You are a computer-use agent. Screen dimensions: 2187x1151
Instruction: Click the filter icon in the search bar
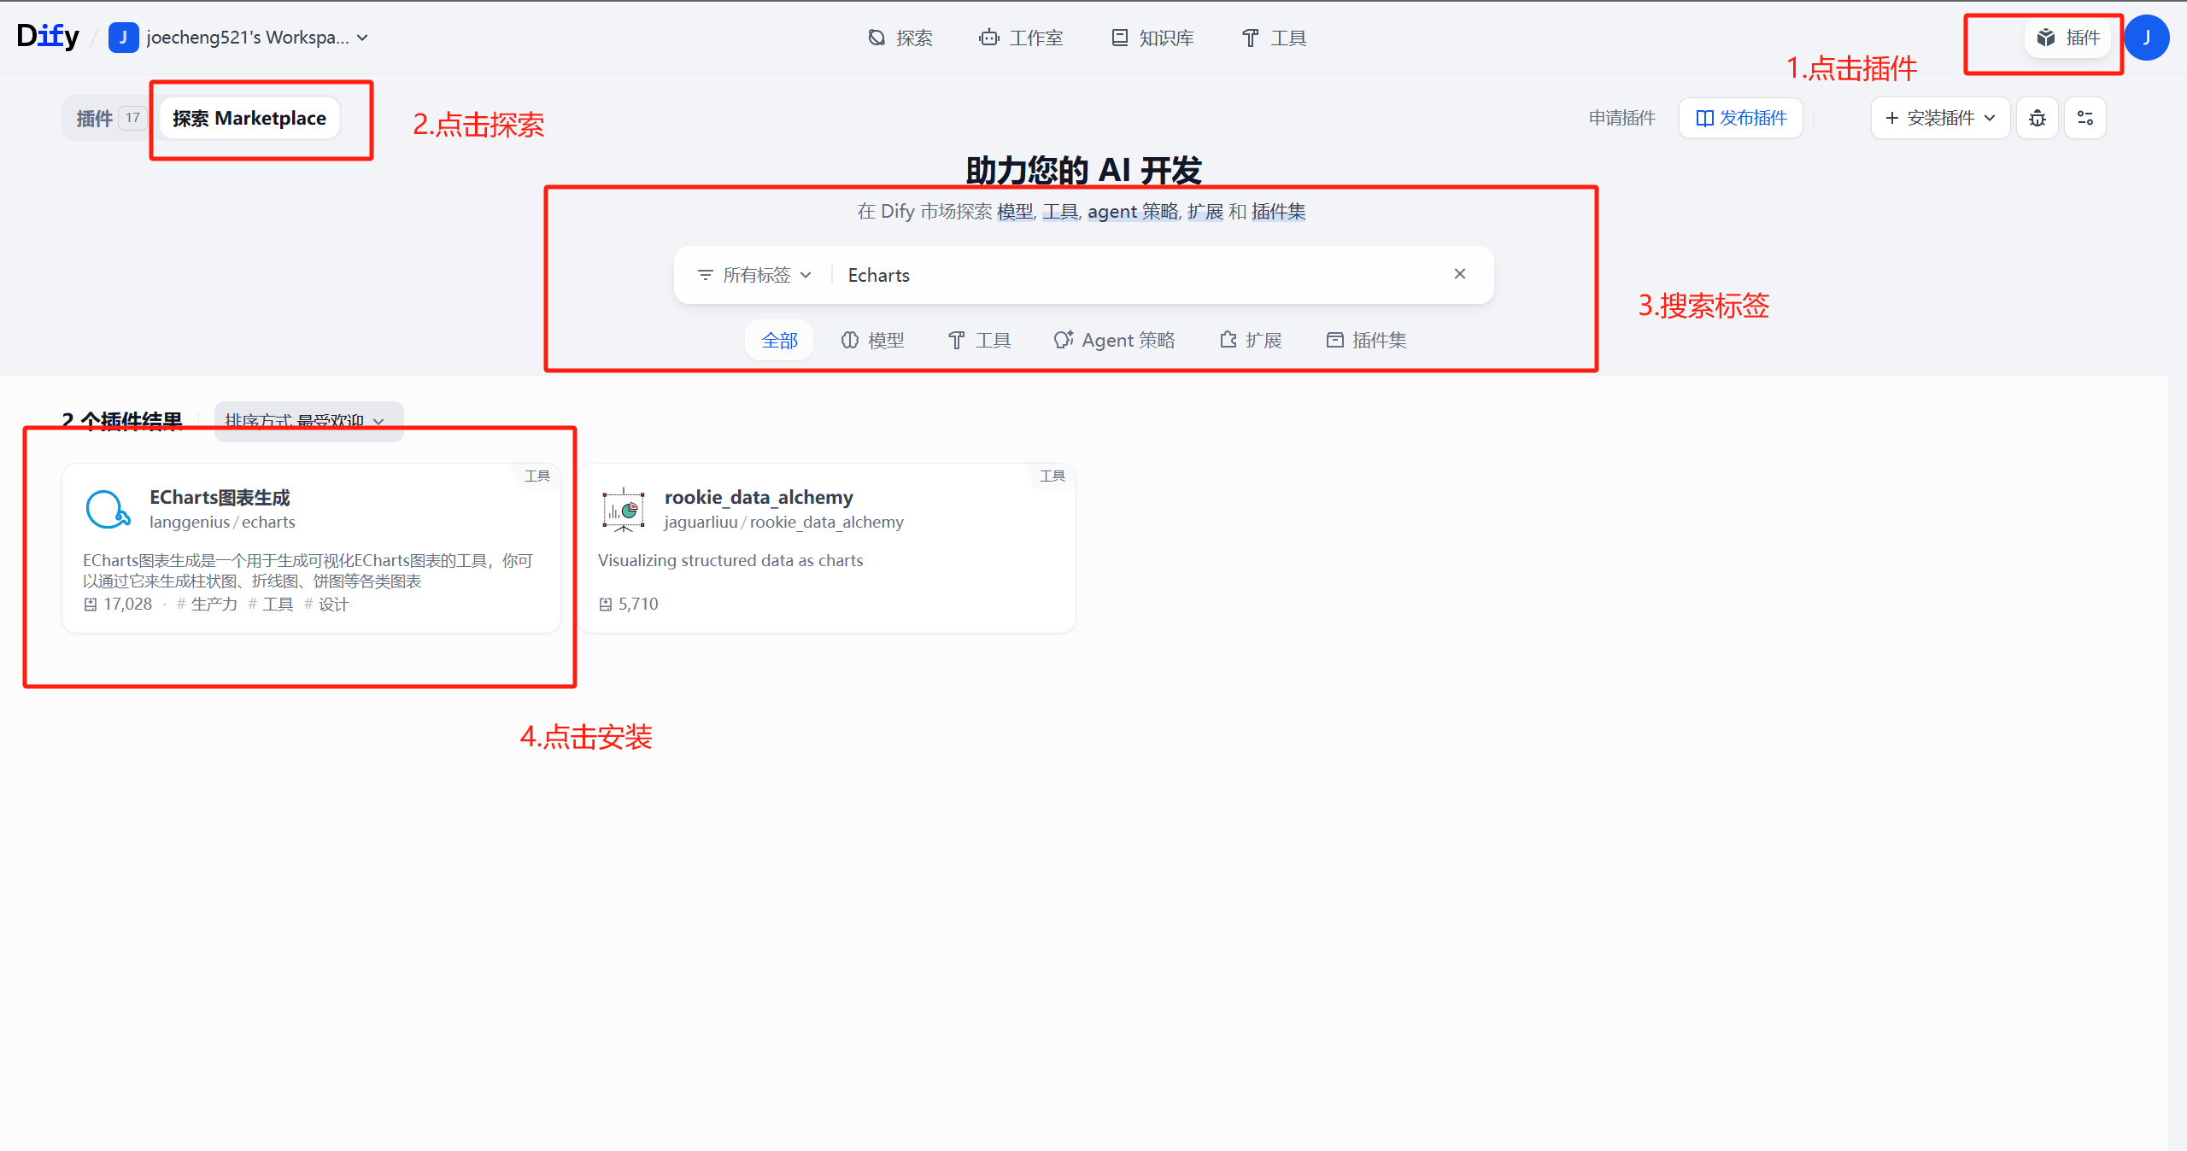tap(705, 275)
